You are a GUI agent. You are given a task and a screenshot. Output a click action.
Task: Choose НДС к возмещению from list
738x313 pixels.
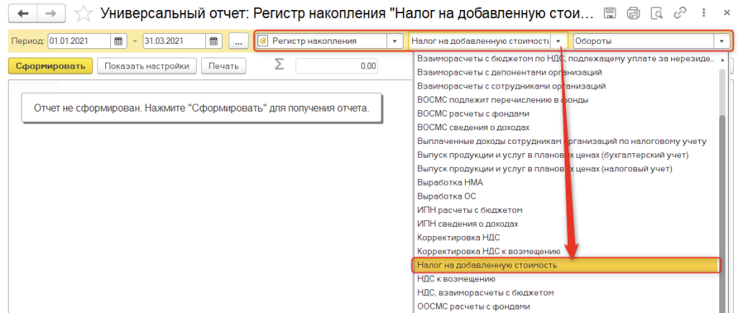456,278
